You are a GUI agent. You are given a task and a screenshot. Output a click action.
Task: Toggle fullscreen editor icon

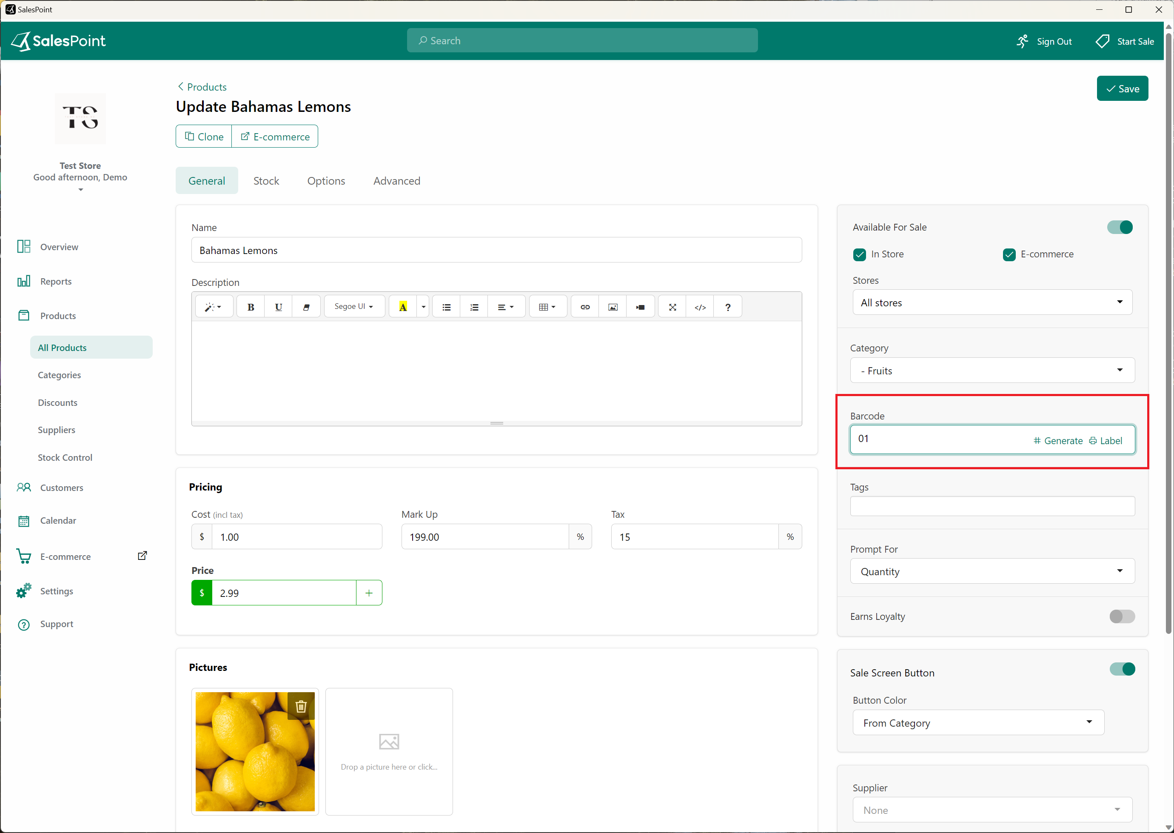672,307
